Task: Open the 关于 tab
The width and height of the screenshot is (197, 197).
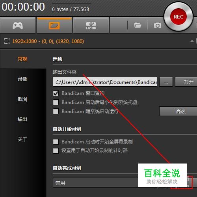Action: click(x=22, y=139)
